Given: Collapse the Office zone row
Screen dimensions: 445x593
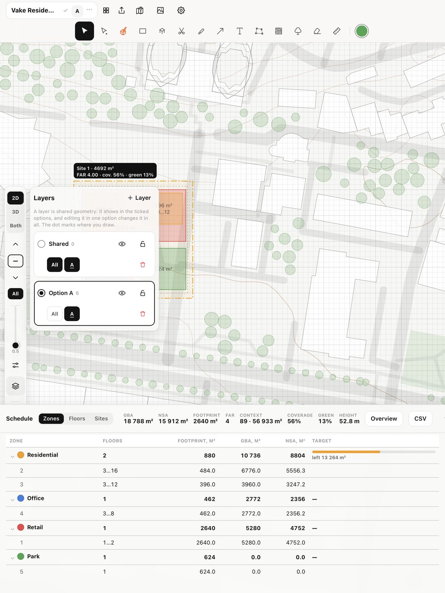Looking at the screenshot, I should coord(12,500).
